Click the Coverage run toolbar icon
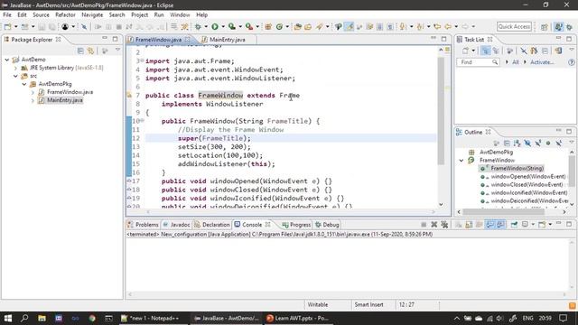The image size is (578, 325). point(232,26)
